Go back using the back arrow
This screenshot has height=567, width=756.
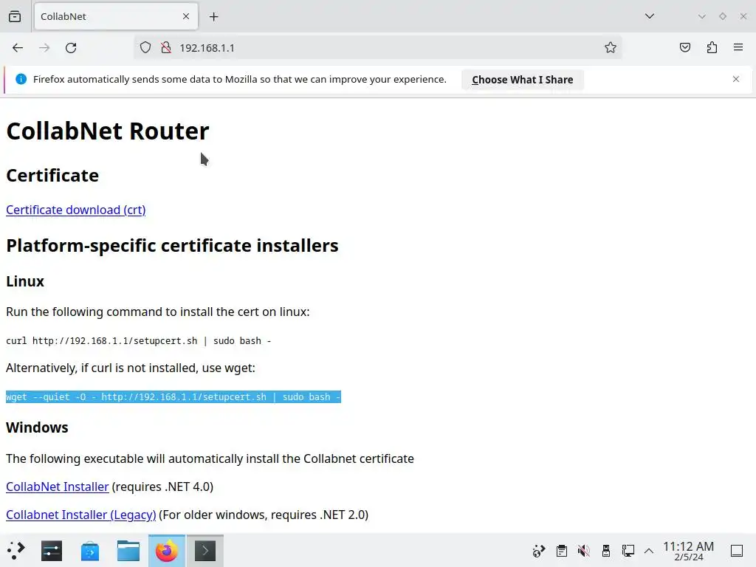18,48
